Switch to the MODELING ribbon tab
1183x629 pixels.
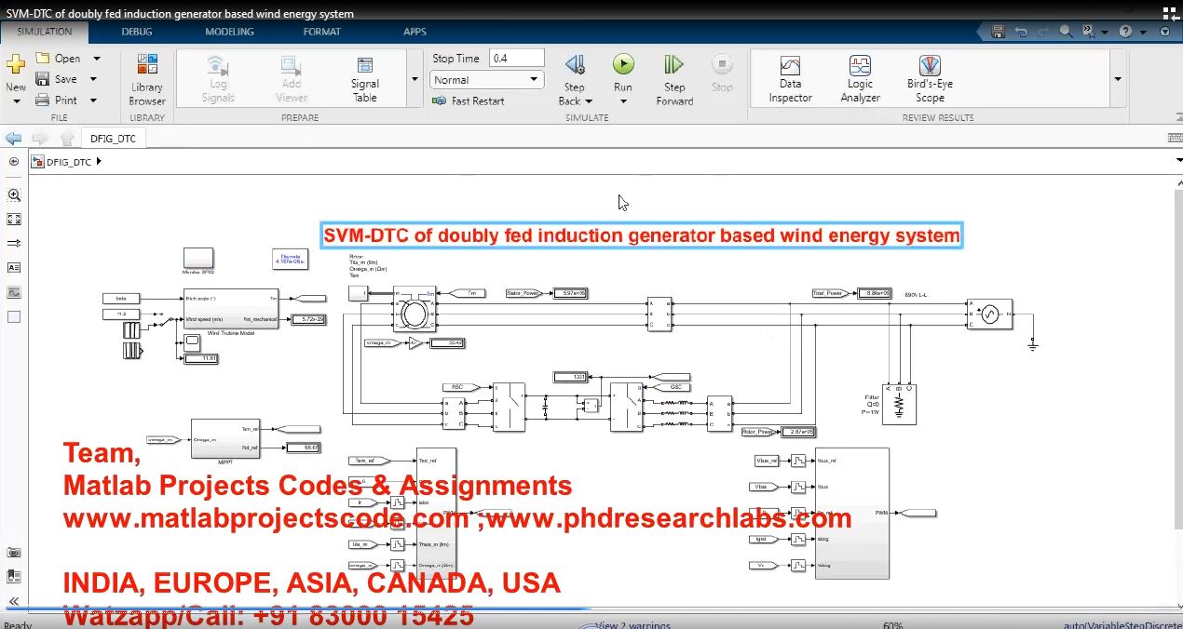229,32
